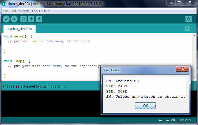The height and width of the screenshot is (125, 198).
Task: Maximize the Arduino IDE window
Action: tap(179, 3)
